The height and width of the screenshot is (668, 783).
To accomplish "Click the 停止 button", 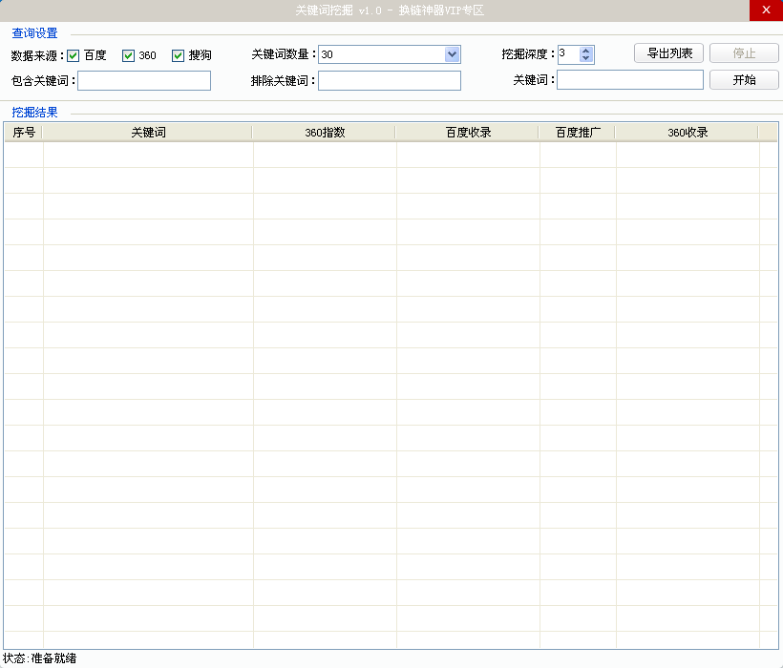I will pyautogui.click(x=744, y=52).
